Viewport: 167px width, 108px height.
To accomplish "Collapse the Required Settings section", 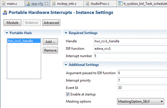I will [66, 33].
